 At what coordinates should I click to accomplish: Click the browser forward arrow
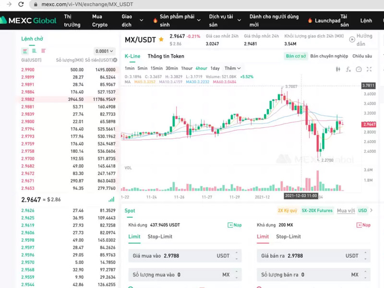coord(9,4)
